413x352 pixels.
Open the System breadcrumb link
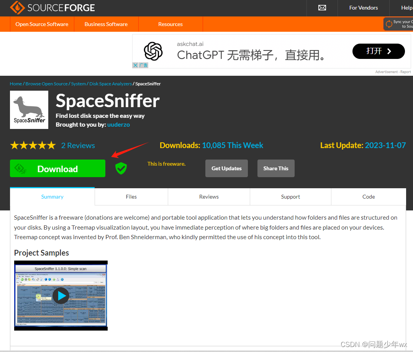(x=79, y=84)
